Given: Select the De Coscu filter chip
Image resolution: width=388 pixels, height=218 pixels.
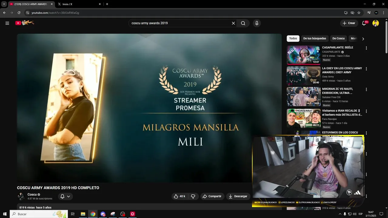Looking at the screenshot, I should [x=338, y=38].
